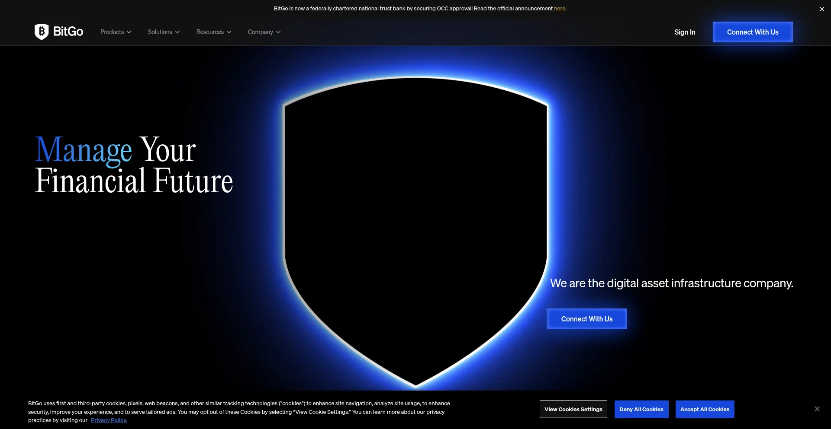831x429 pixels.
Task: Dismiss the cookie consent banner
Action: pyautogui.click(x=817, y=409)
